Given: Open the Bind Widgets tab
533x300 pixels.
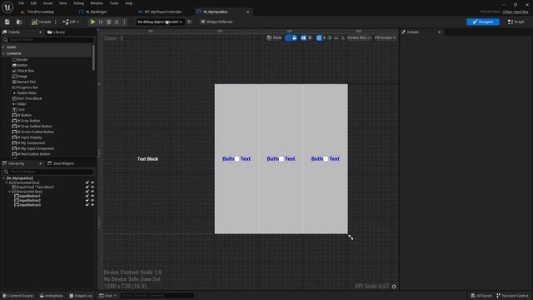Looking at the screenshot, I should 61,163.
